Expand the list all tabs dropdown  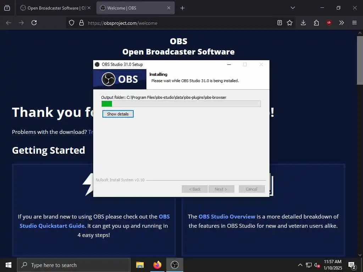click(292, 8)
